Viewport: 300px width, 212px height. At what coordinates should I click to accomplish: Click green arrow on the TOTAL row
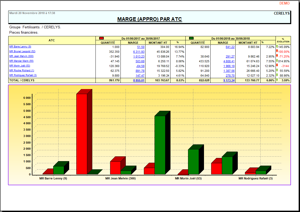coord(277,79)
